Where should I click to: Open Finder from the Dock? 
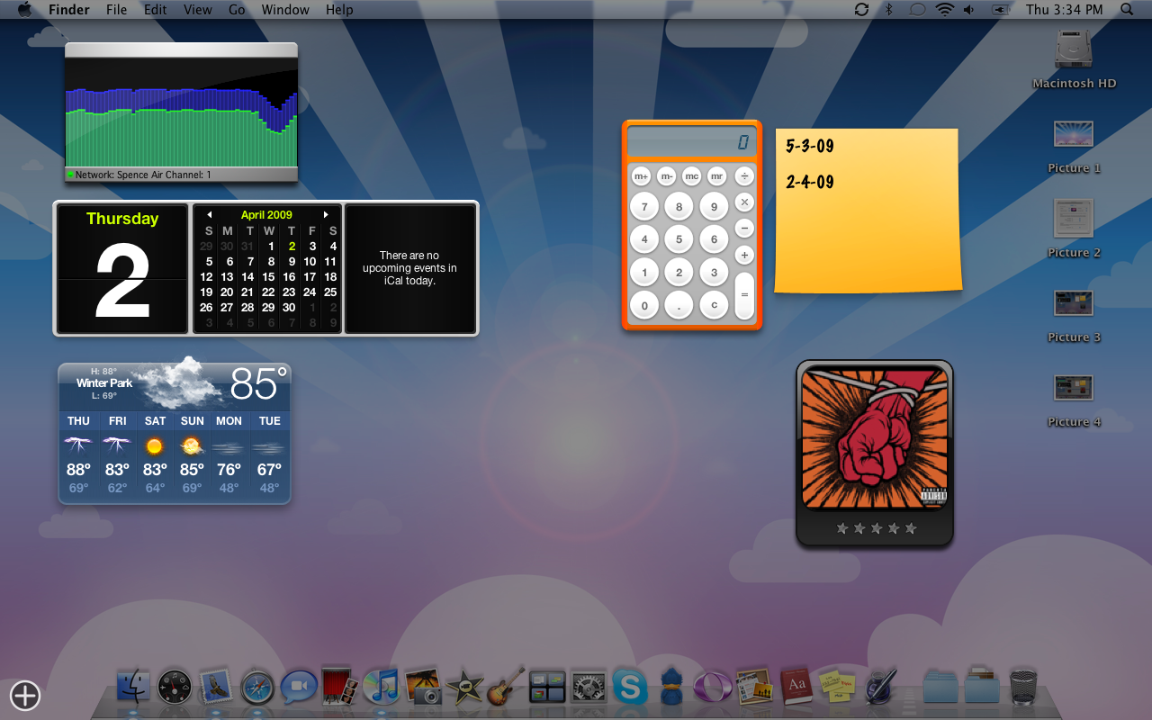tap(134, 687)
